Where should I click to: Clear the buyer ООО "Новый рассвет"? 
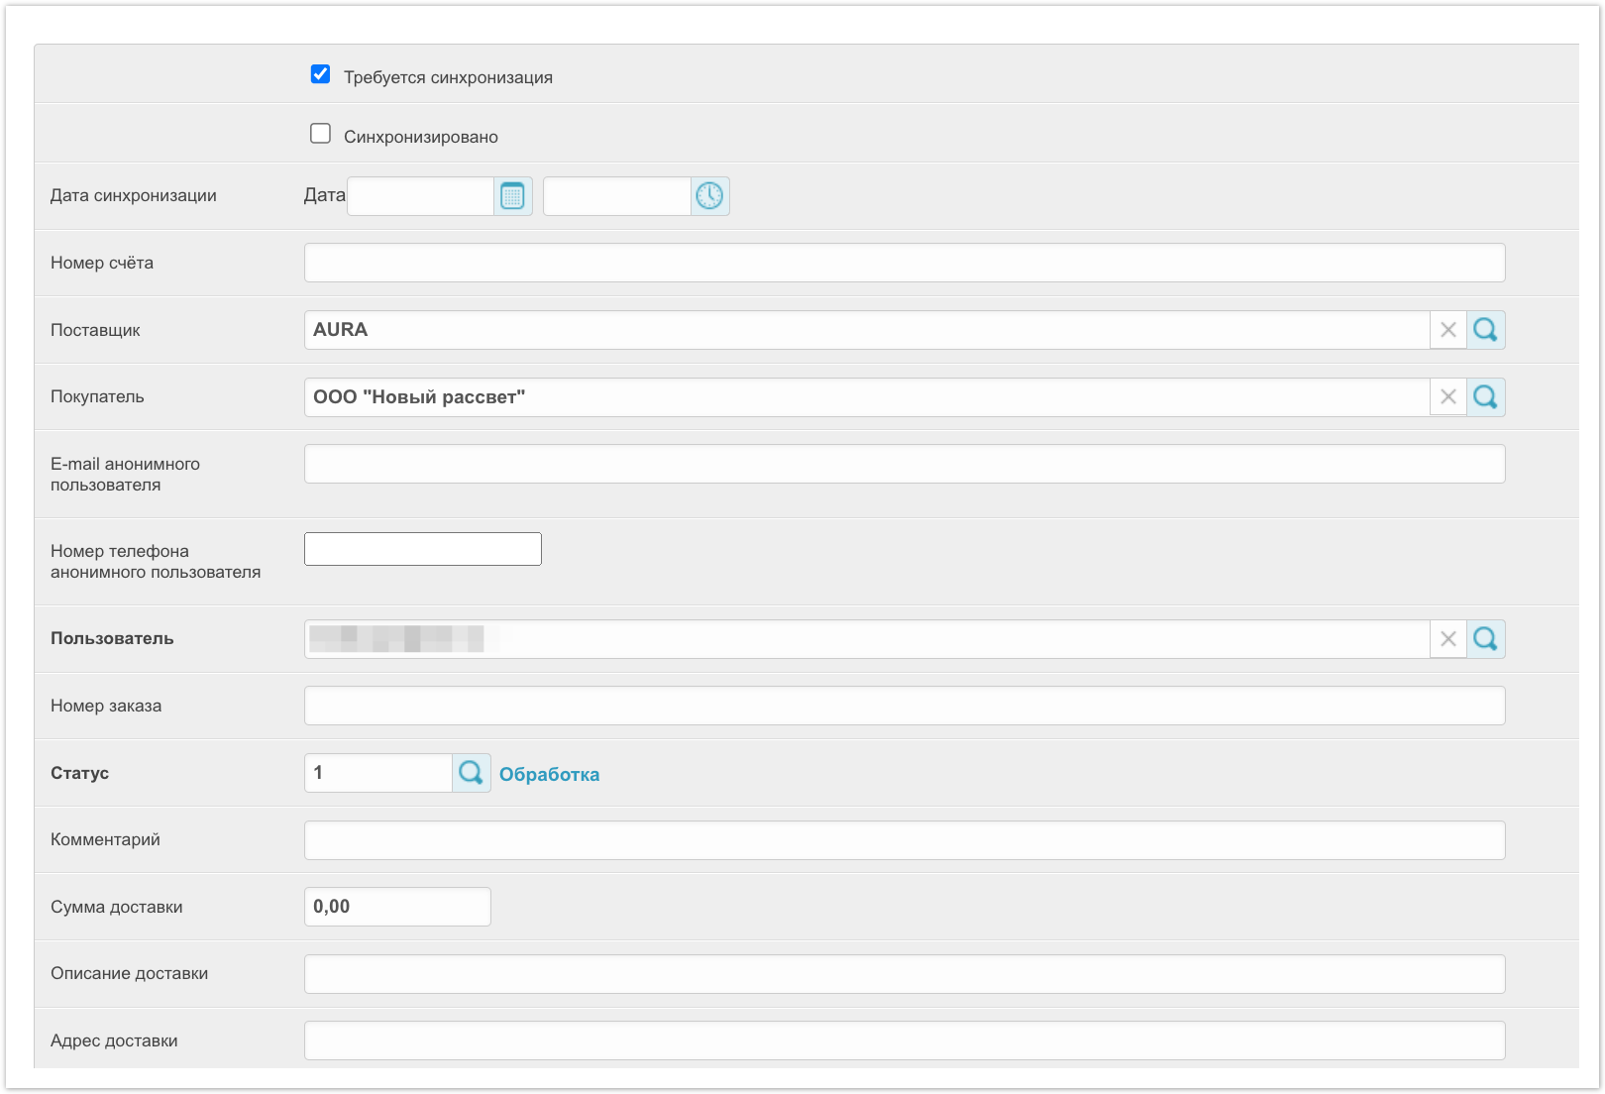1447,397
